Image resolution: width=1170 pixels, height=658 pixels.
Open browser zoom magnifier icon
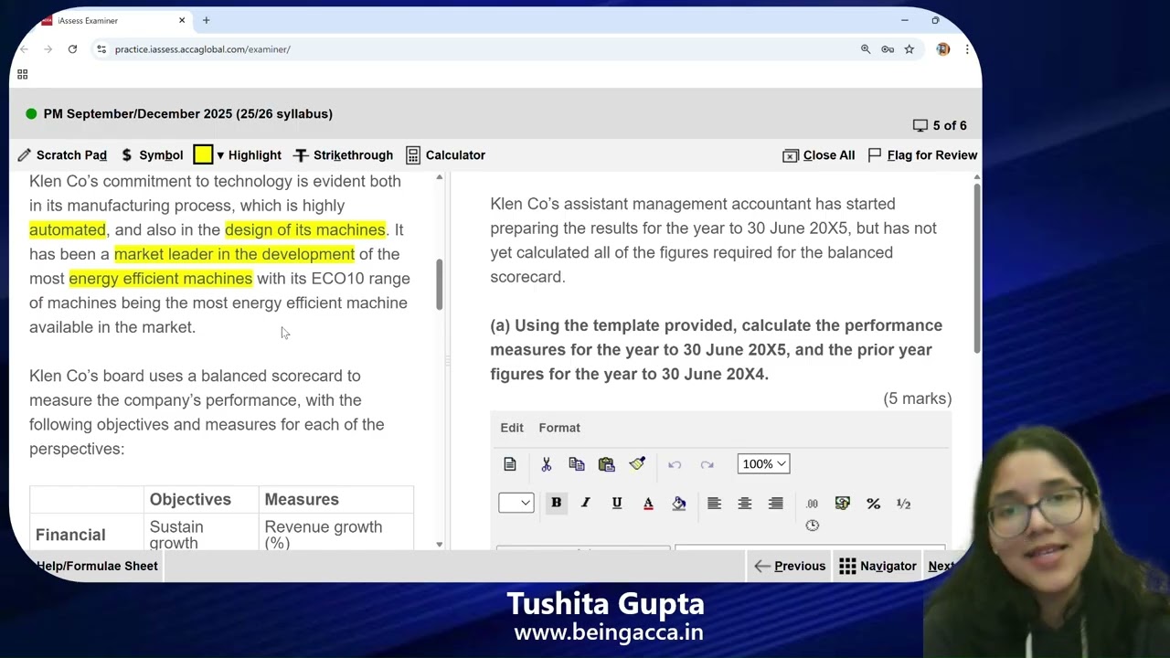pos(866,49)
